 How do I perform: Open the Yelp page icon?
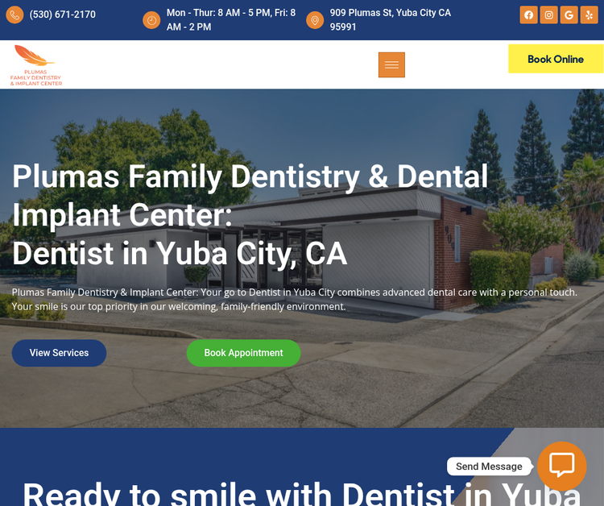pyautogui.click(x=589, y=15)
